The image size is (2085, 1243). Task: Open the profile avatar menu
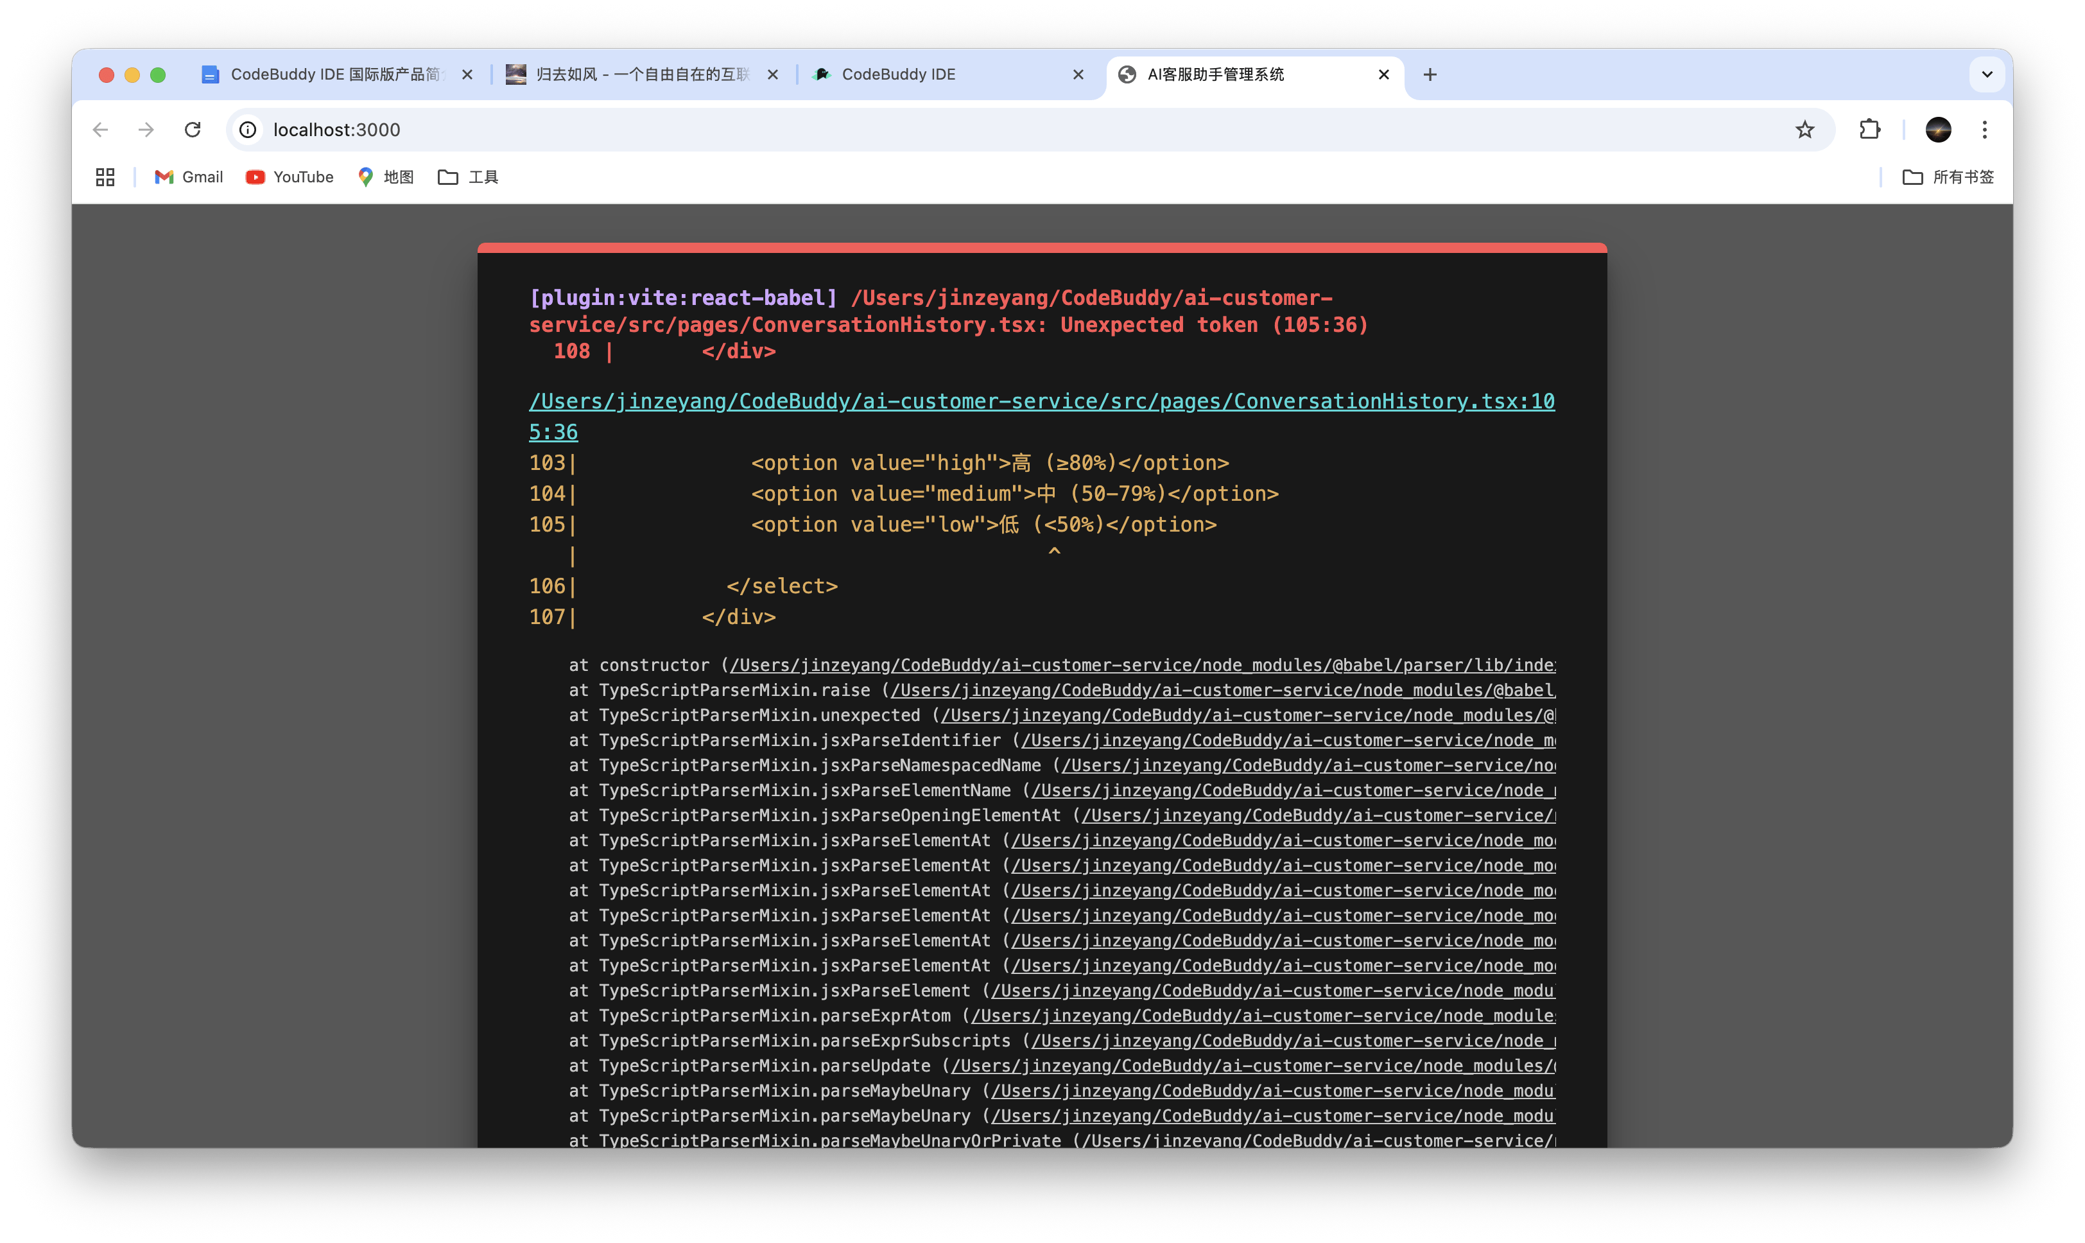[x=1939, y=130]
